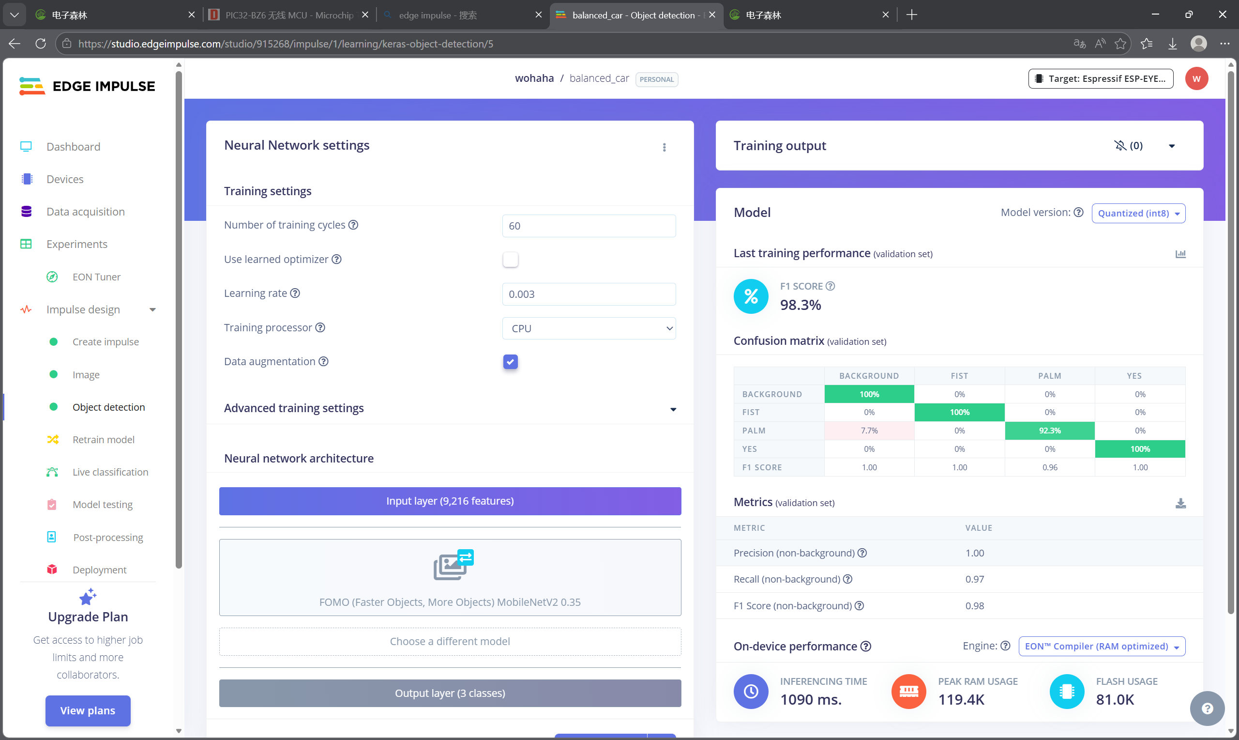Viewport: 1239px width, 740px height.
Task: Click the View plans button
Action: [88, 710]
